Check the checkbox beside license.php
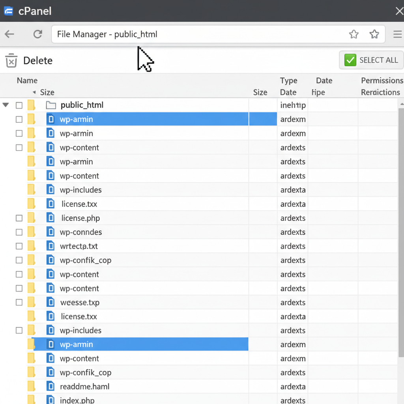 click(x=19, y=218)
